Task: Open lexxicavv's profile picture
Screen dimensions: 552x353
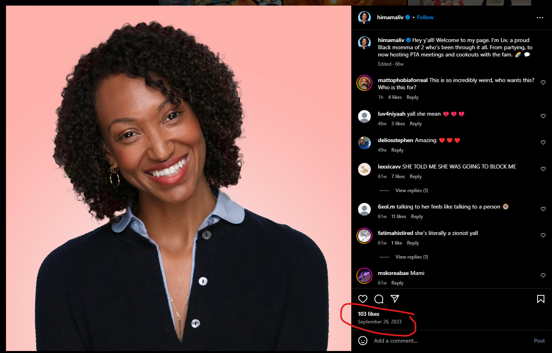Action: point(364,169)
